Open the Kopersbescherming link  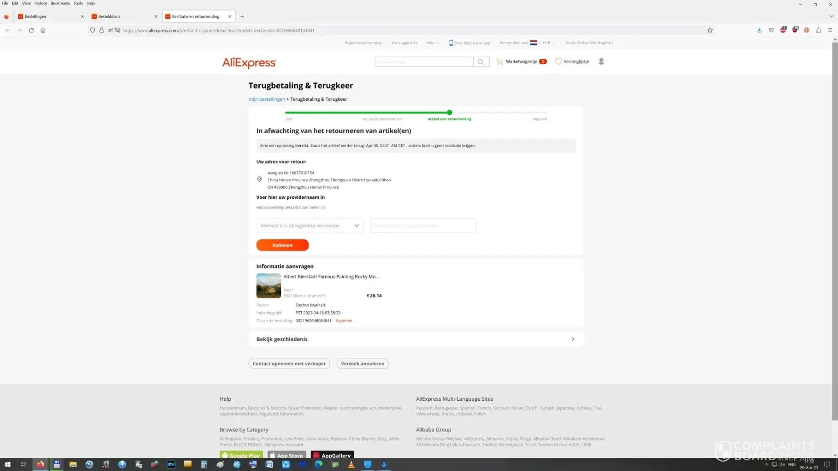(363, 43)
